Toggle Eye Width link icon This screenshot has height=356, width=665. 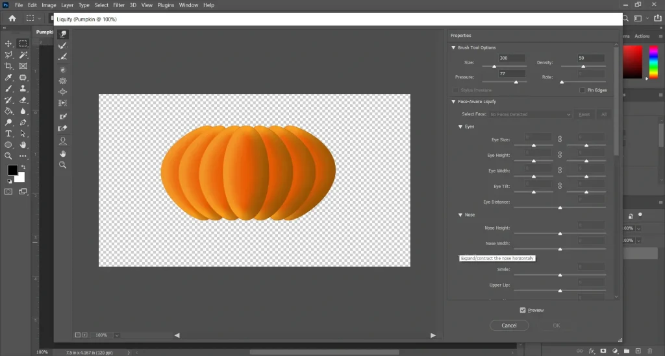click(560, 170)
